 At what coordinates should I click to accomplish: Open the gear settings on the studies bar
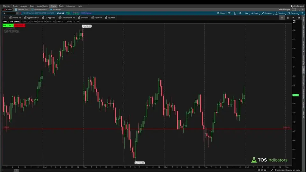click(299, 18)
